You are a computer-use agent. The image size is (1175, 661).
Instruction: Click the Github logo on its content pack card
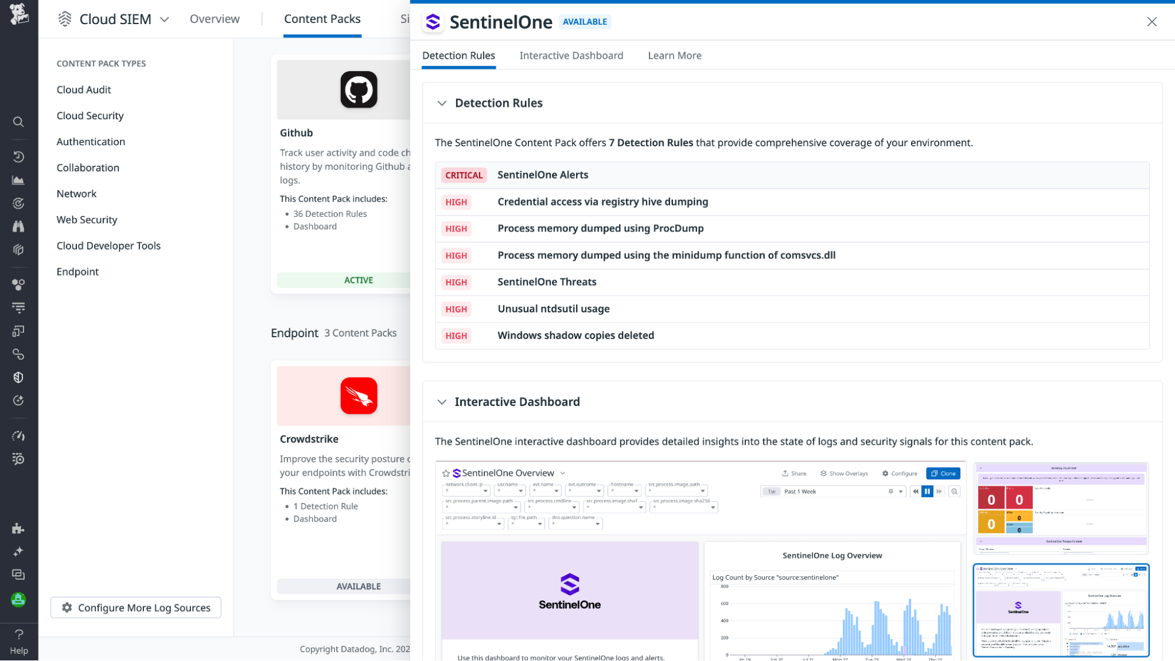coord(359,89)
